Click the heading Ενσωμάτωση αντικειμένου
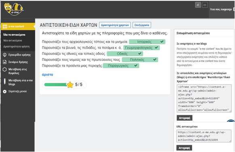This screenshot has width=235, height=152. click(193, 33)
